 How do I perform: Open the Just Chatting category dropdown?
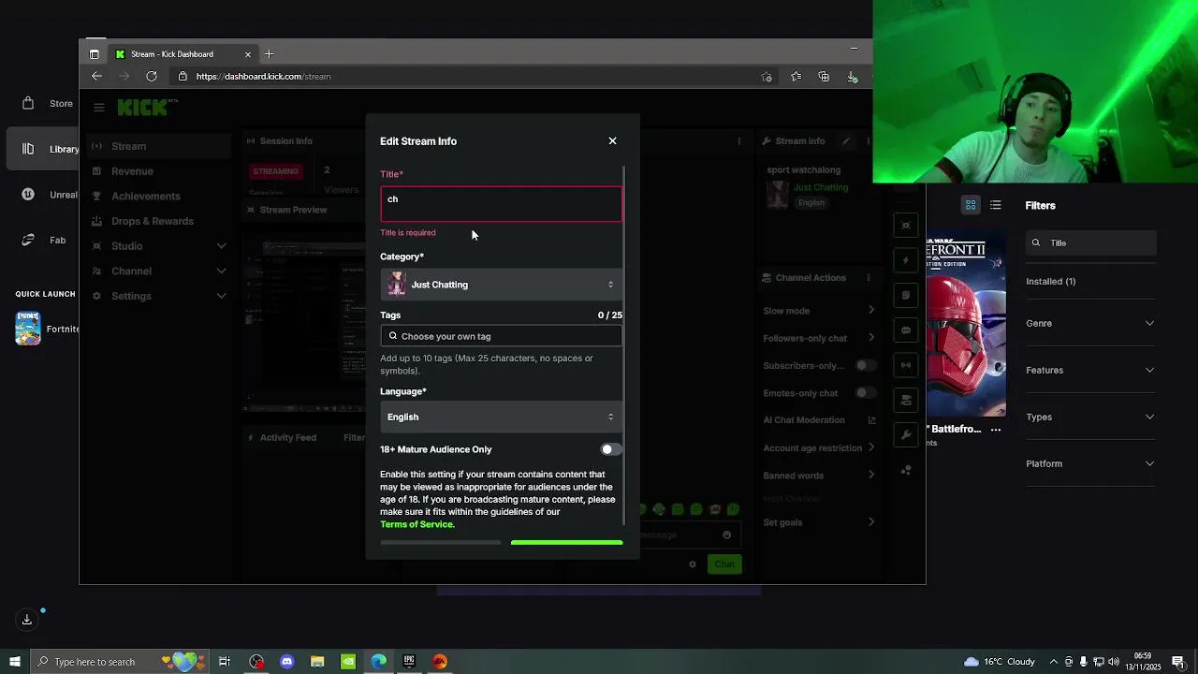tap(501, 285)
